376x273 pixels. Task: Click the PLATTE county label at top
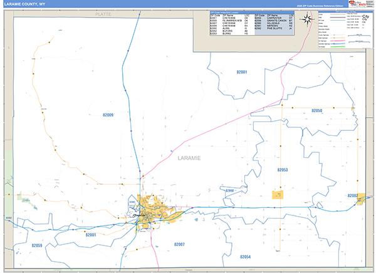102,13
